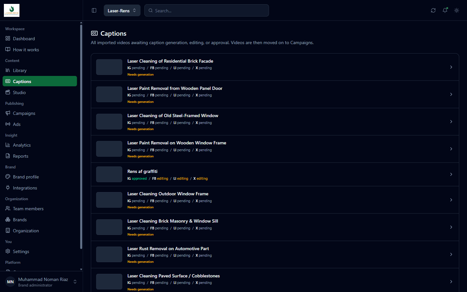This screenshot has height=292, width=467.
Task: Click the Laser-Rens logo in the sidebar
Action: click(12, 10)
